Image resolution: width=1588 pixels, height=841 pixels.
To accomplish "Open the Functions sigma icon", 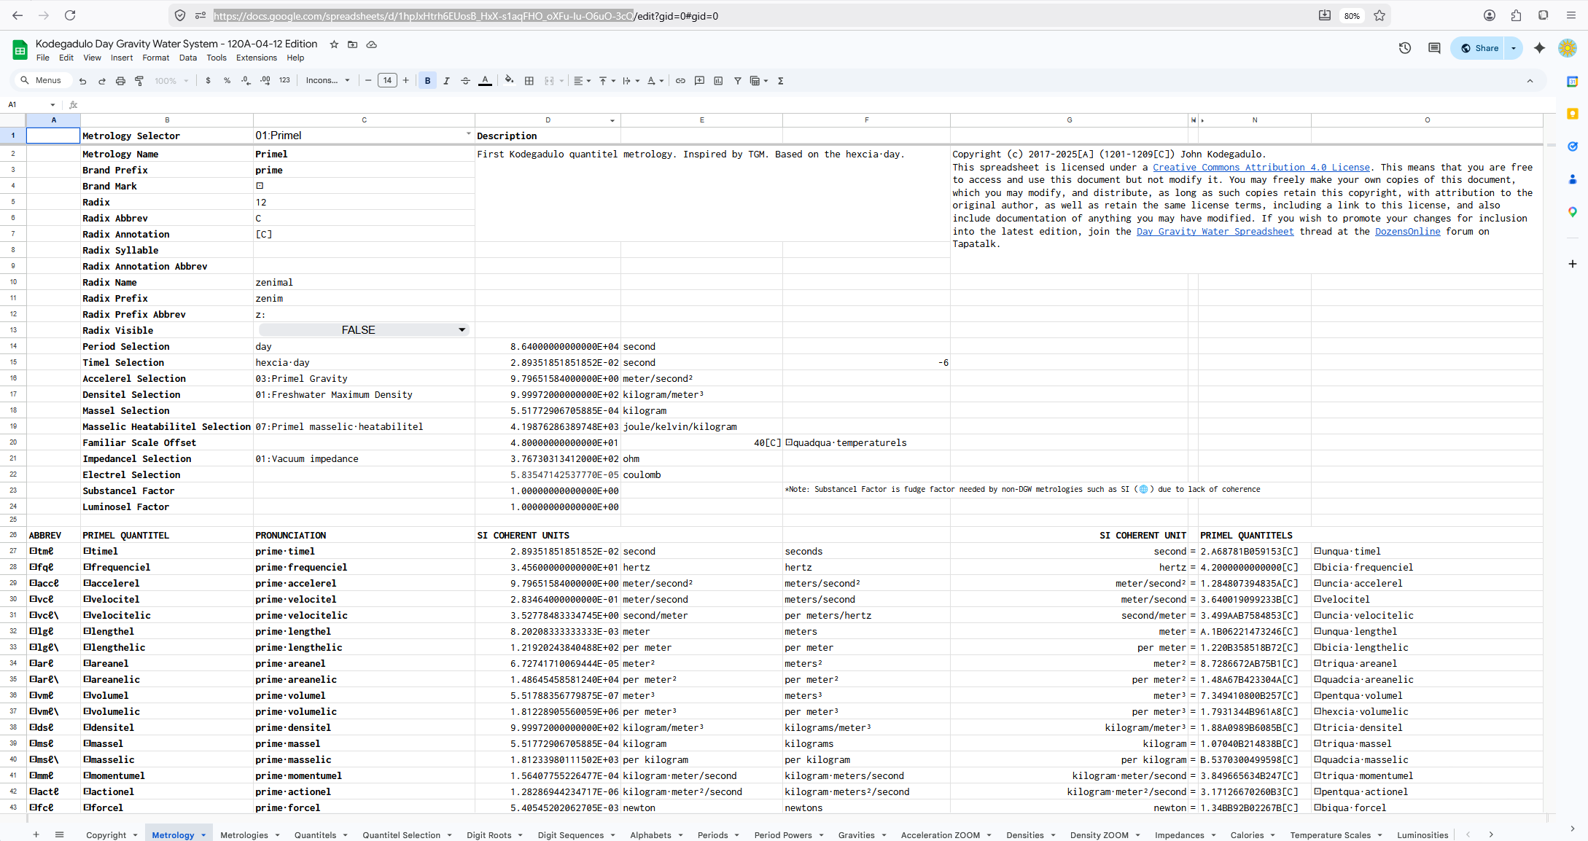I will tap(780, 81).
